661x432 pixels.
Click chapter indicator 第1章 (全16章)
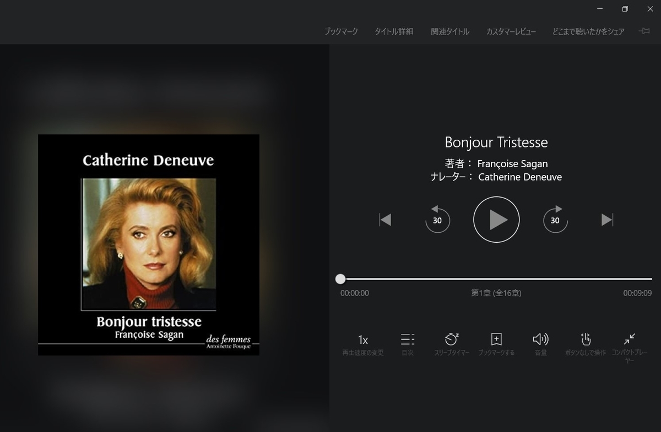click(496, 293)
